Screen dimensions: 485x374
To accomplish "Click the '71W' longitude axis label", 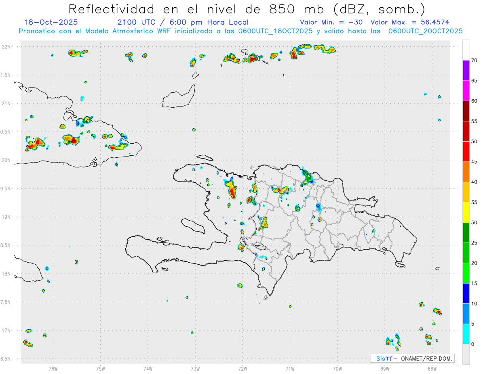I will pyautogui.click(x=290, y=368).
